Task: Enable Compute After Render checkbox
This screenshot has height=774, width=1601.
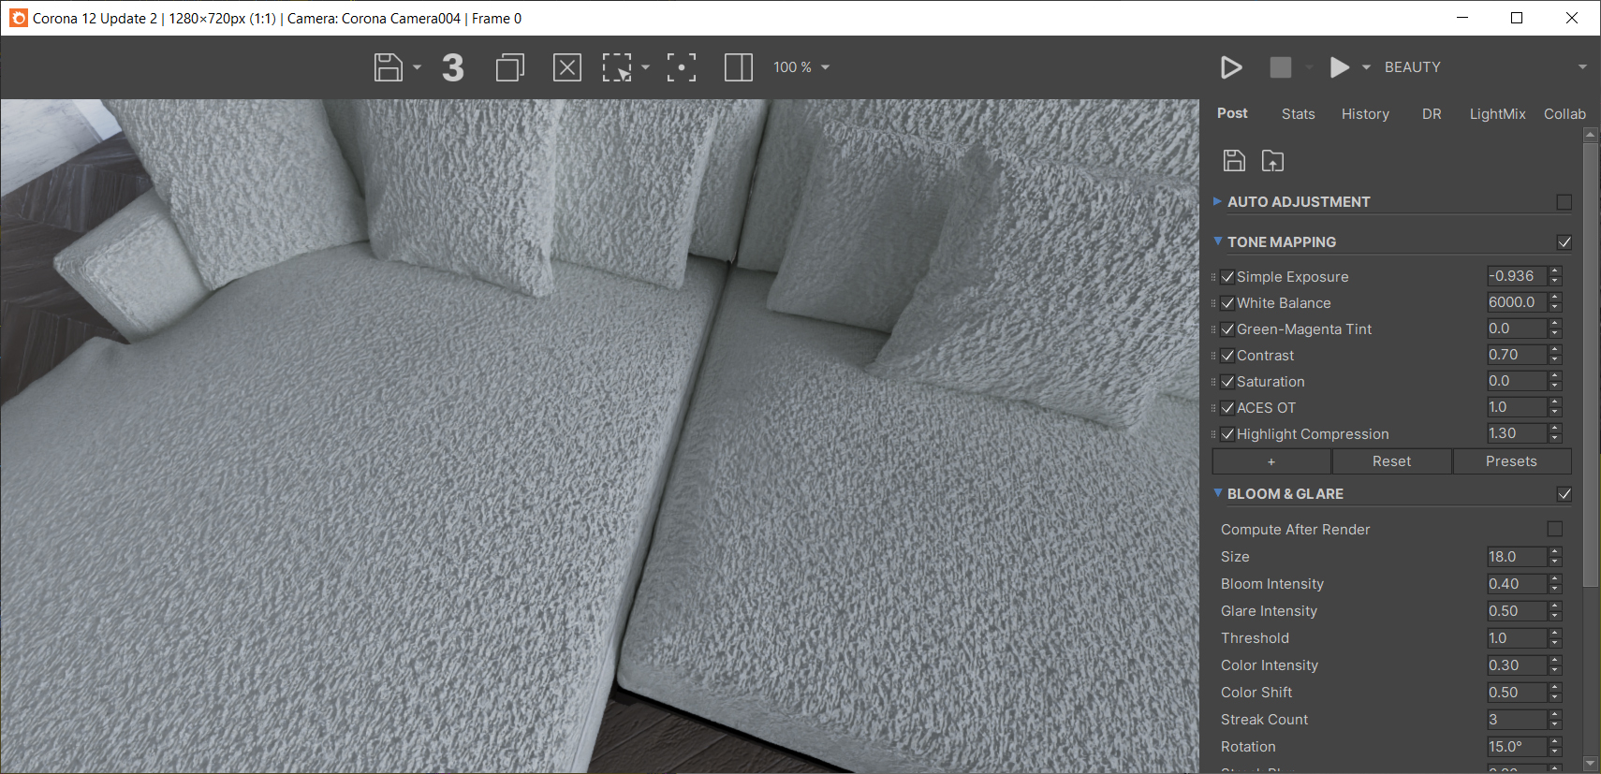Action: tap(1555, 529)
